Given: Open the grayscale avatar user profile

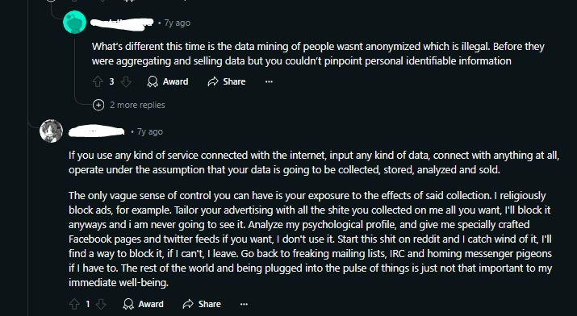Looking at the screenshot, I should pyautogui.click(x=51, y=131).
